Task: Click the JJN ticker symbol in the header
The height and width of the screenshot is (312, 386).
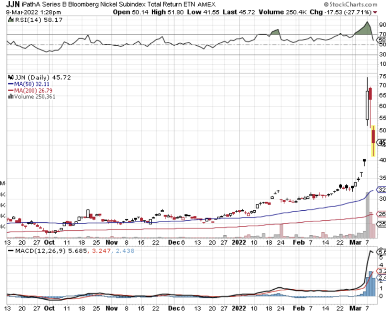Action: coord(13,4)
